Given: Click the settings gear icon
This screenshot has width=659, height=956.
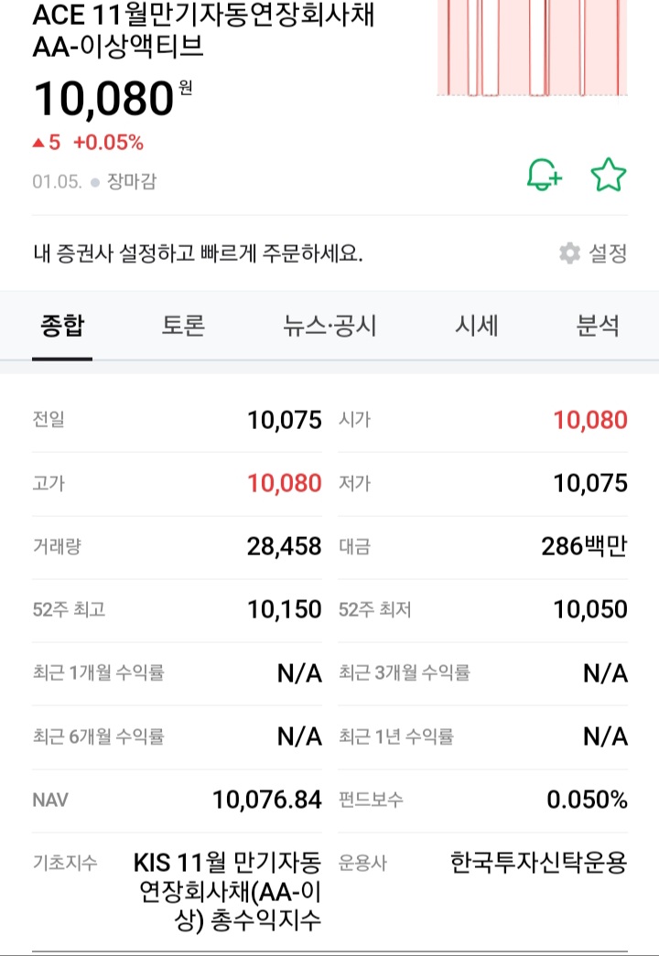Looking at the screenshot, I should click(x=569, y=253).
